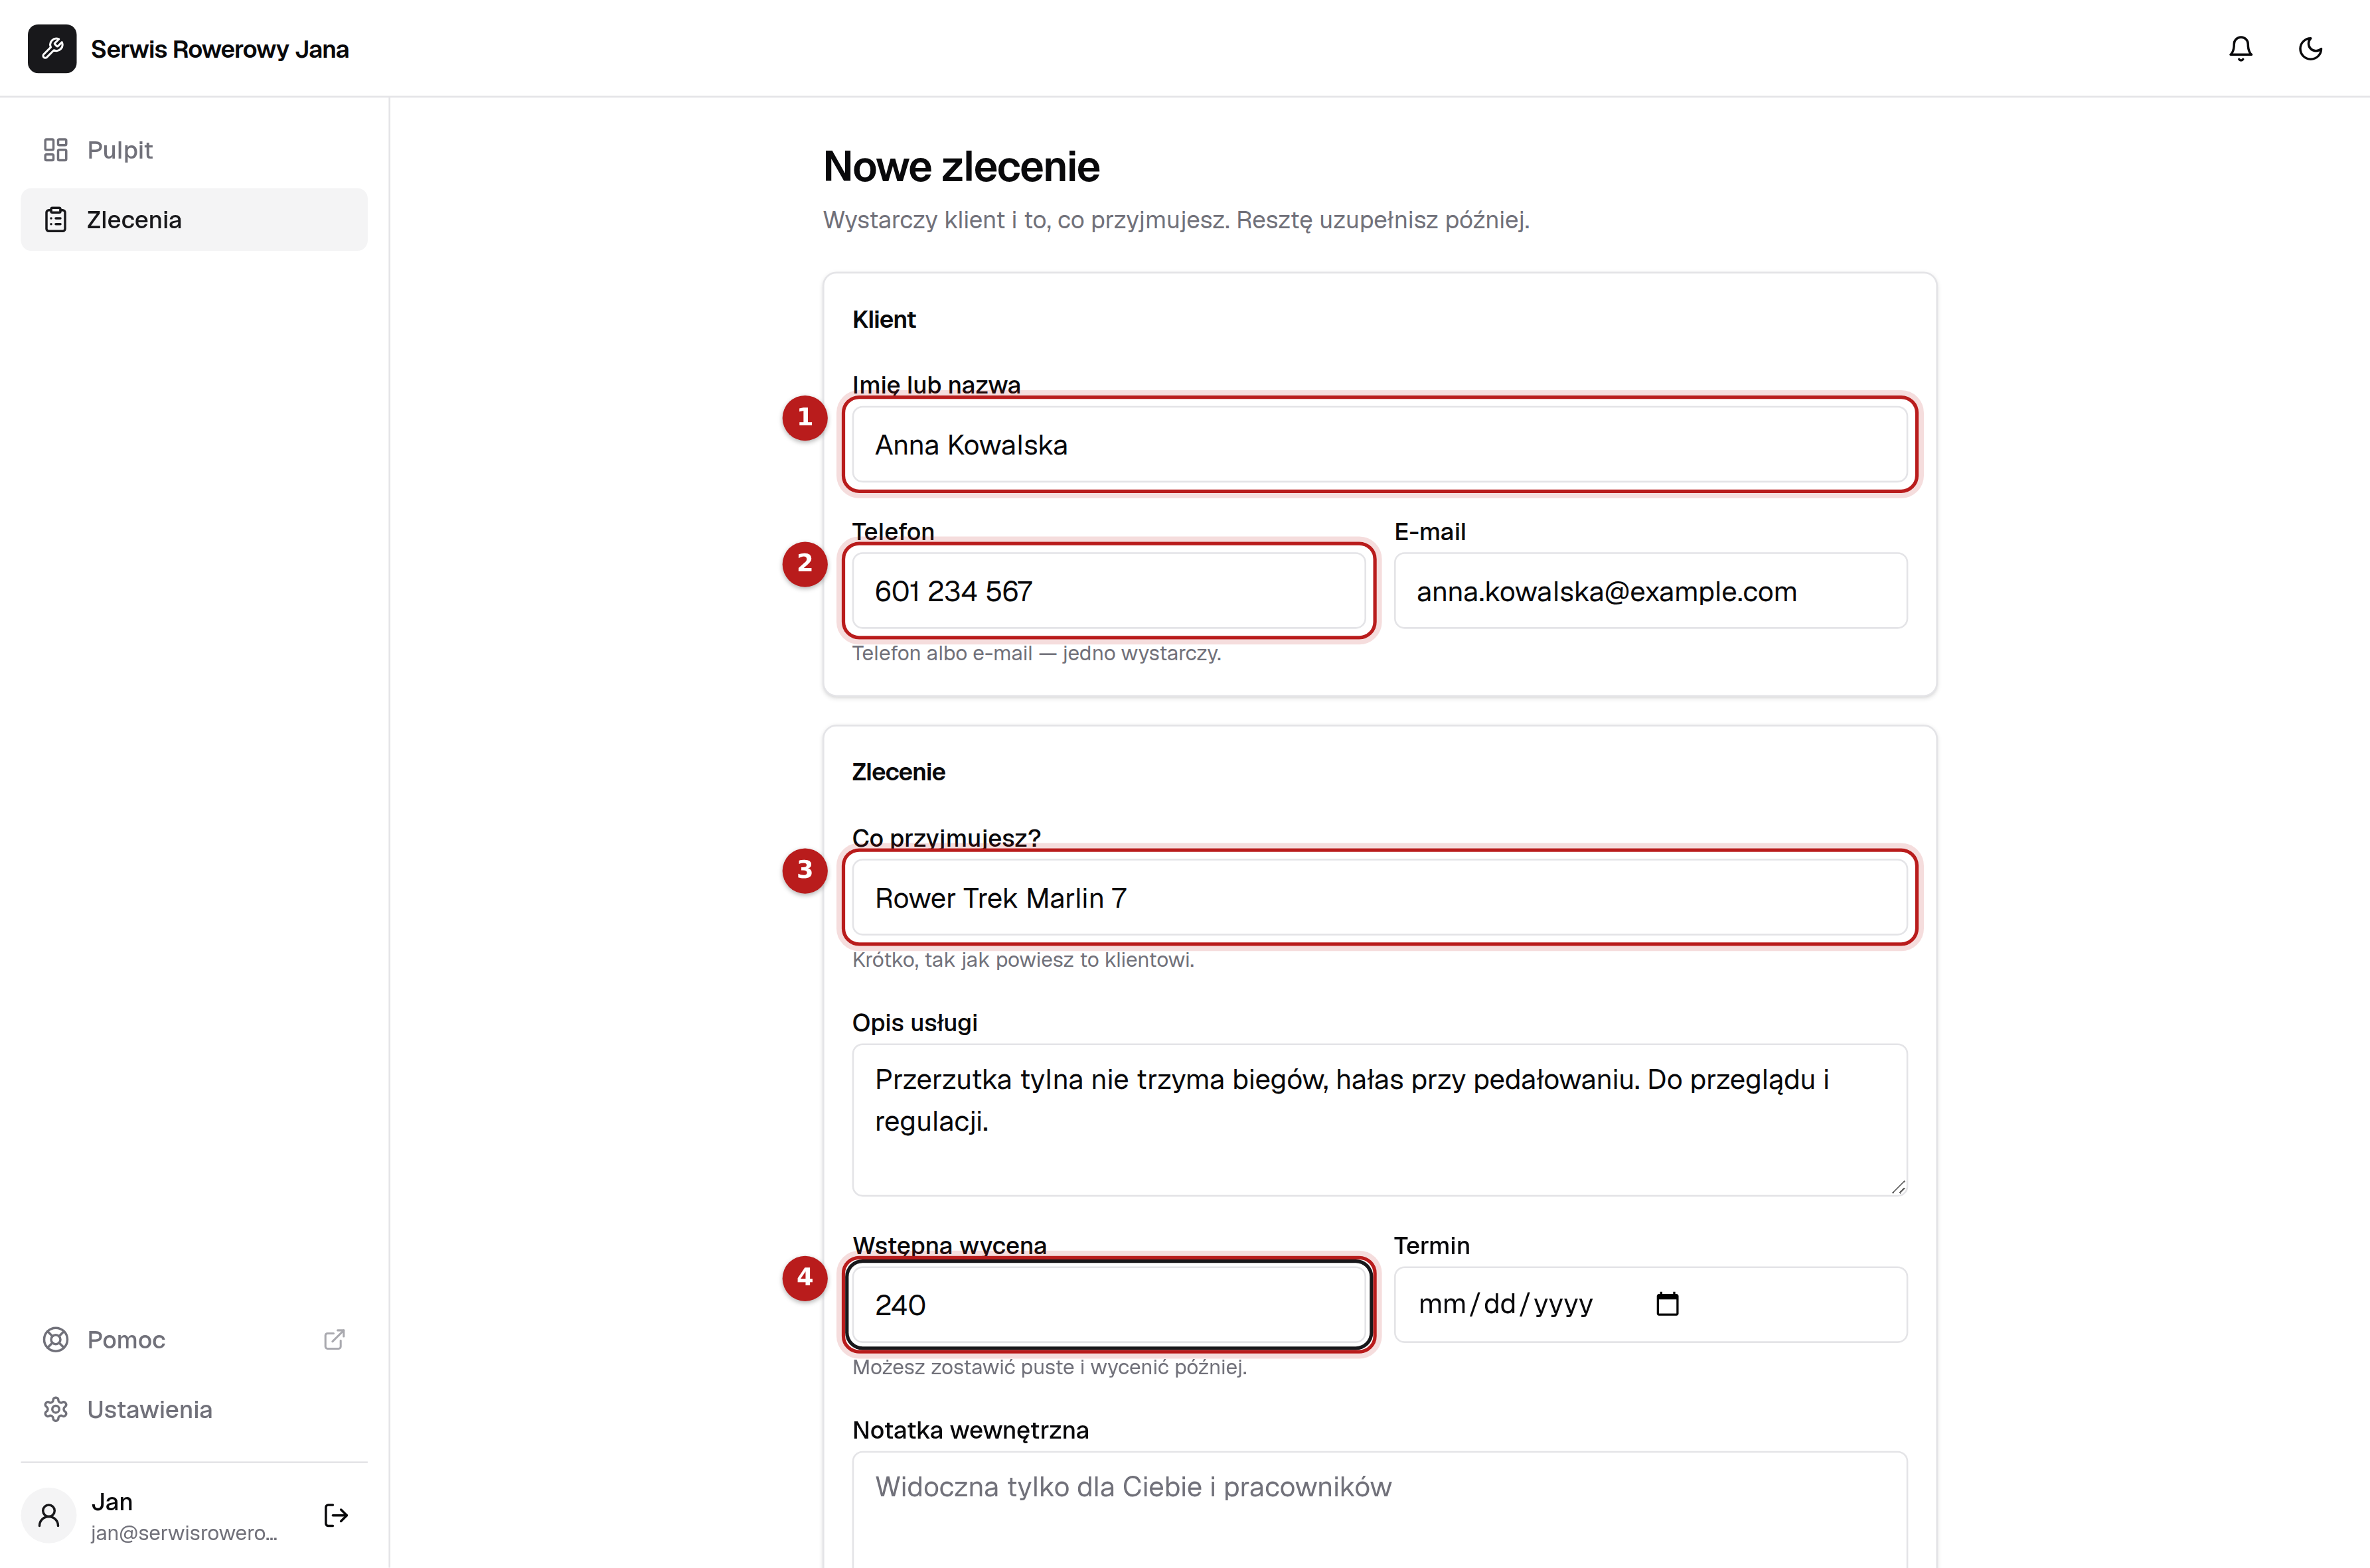
Task: Click the Termin date field
Action: pos(1650,1305)
